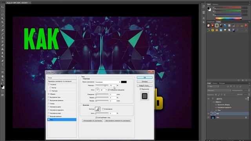This screenshot has width=251, height=141.
Task: Toggle the Просмотр (Preview) checkbox
Action: tap(140, 89)
